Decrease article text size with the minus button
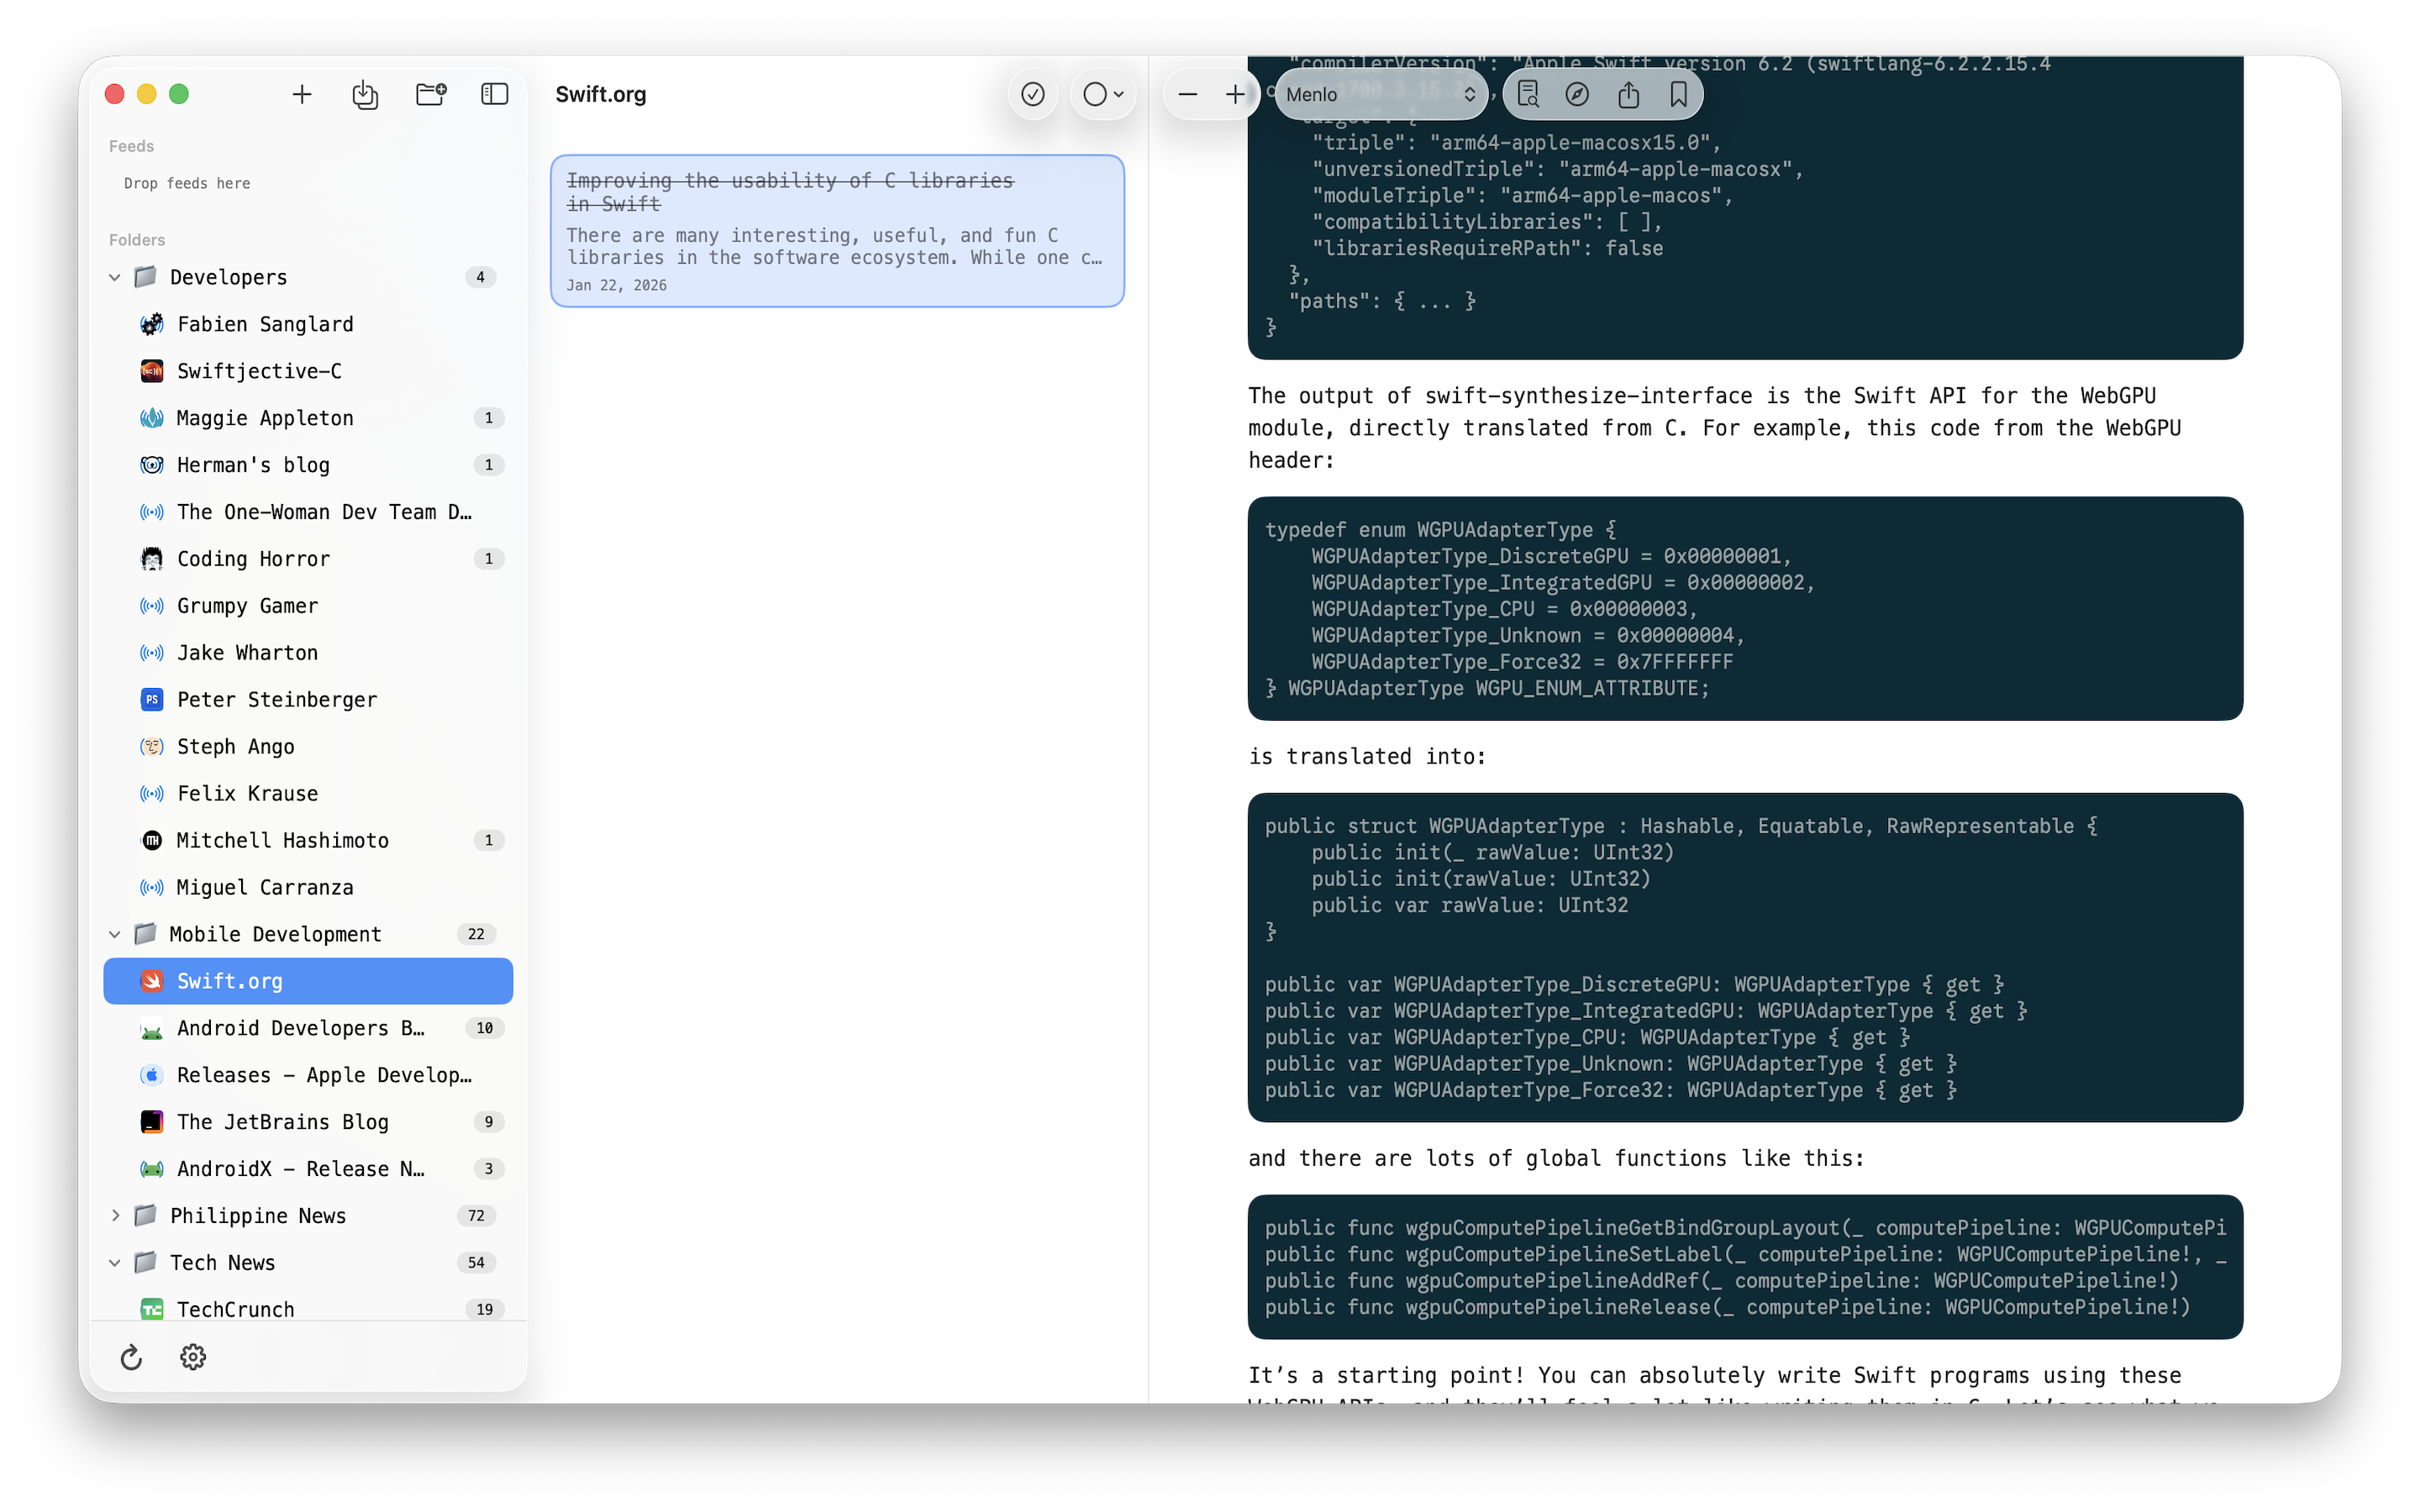The height and width of the screenshot is (1512, 2420). tap(1187, 94)
